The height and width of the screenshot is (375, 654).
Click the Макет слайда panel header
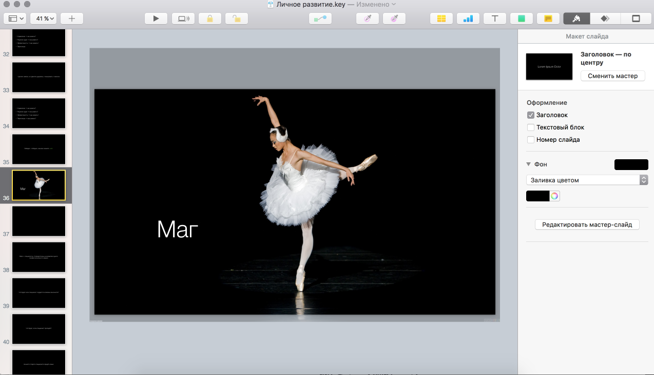587,36
